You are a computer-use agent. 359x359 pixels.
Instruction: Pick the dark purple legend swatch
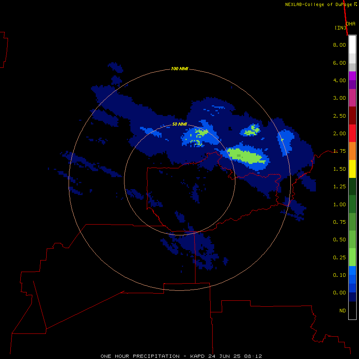[x=352, y=85]
